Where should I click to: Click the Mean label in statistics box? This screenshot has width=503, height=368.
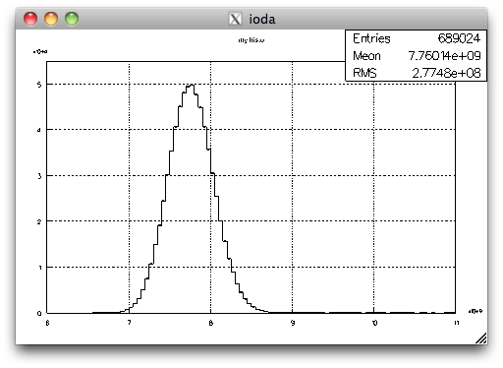(366, 56)
